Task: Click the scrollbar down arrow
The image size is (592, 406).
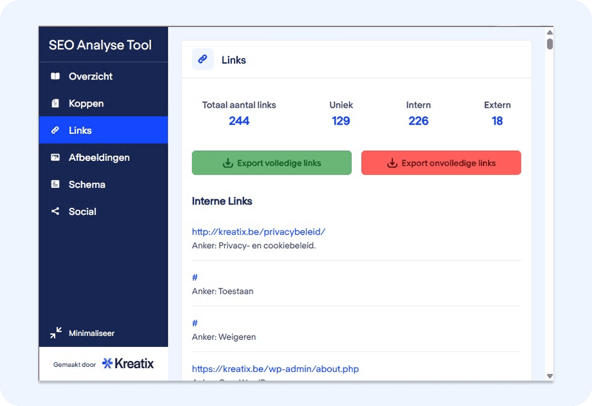Action: point(550,376)
